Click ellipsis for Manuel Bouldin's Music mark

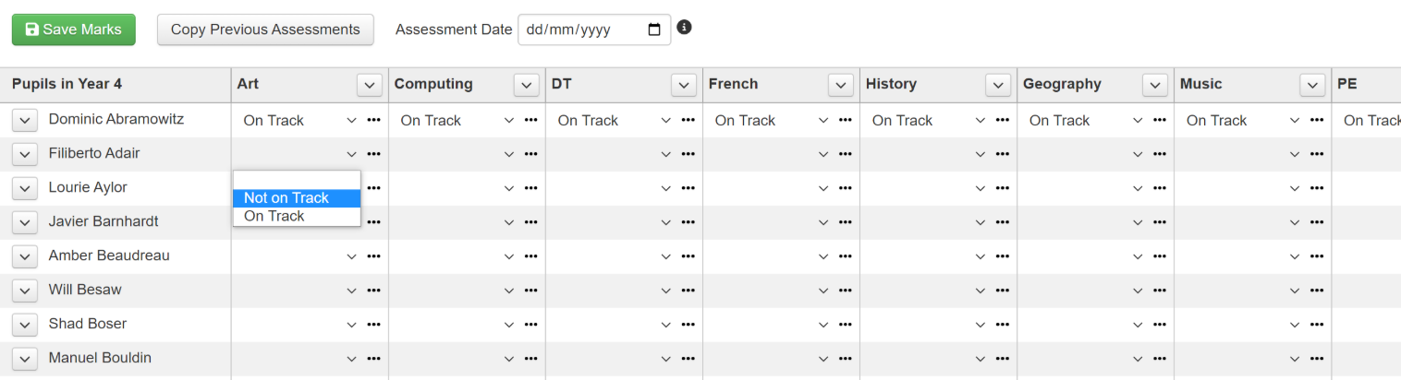pos(1316,359)
